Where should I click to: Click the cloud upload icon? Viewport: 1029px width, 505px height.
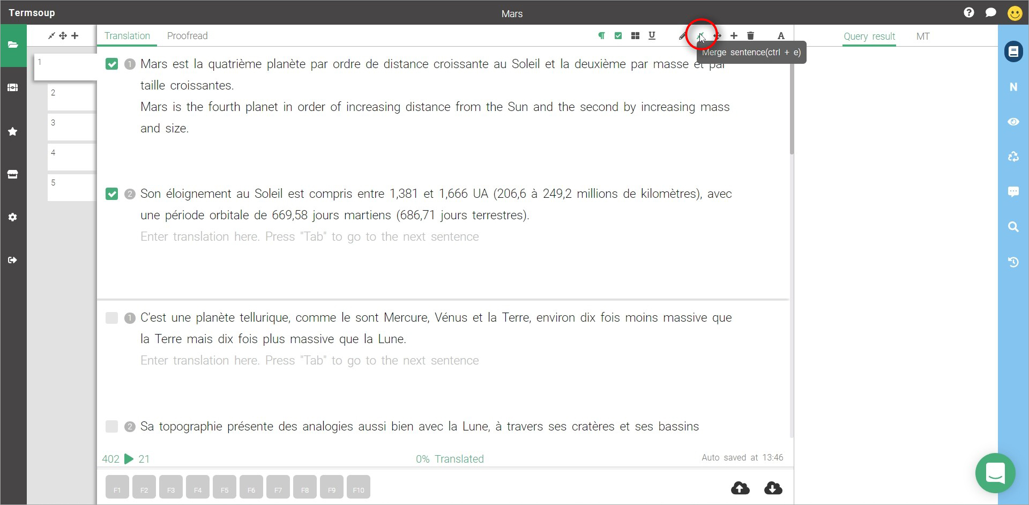coord(741,488)
